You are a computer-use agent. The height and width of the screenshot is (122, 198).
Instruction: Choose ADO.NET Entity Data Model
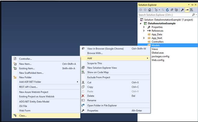[46, 102]
